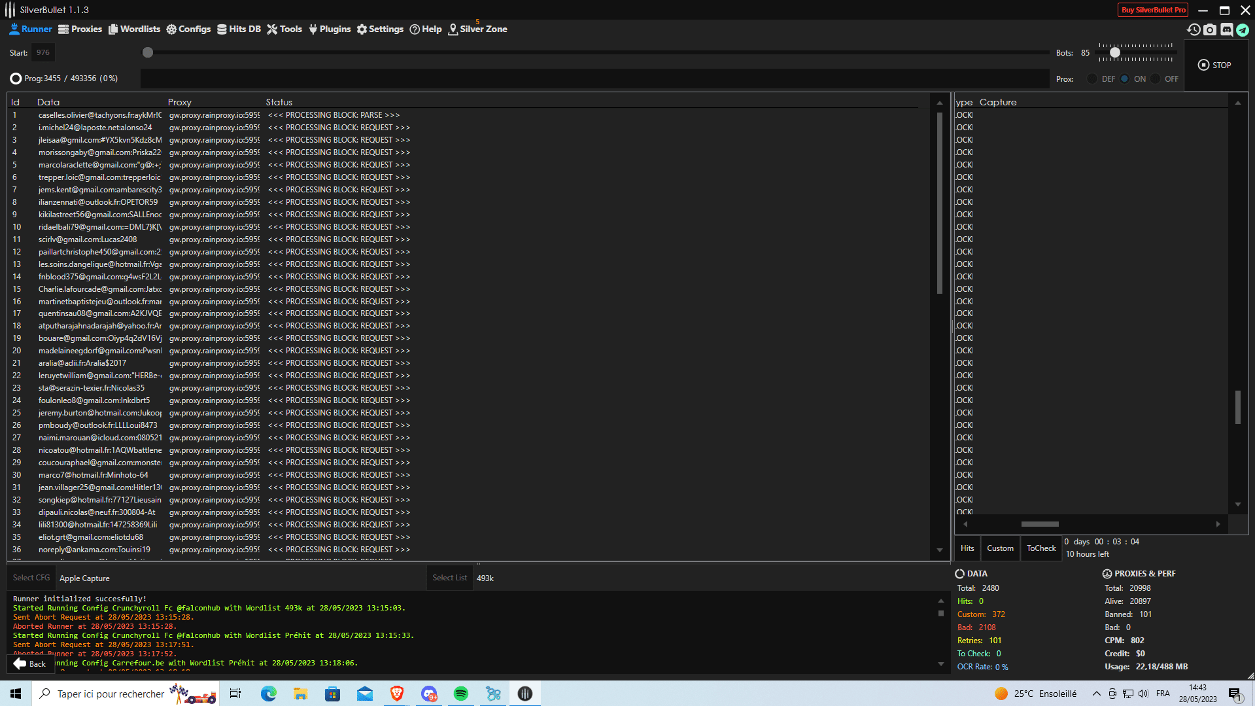Select the ON proxy radio button
The width and height of the screenshot is (1255, 706).
pyautogui.click(x=1124, y=79)
